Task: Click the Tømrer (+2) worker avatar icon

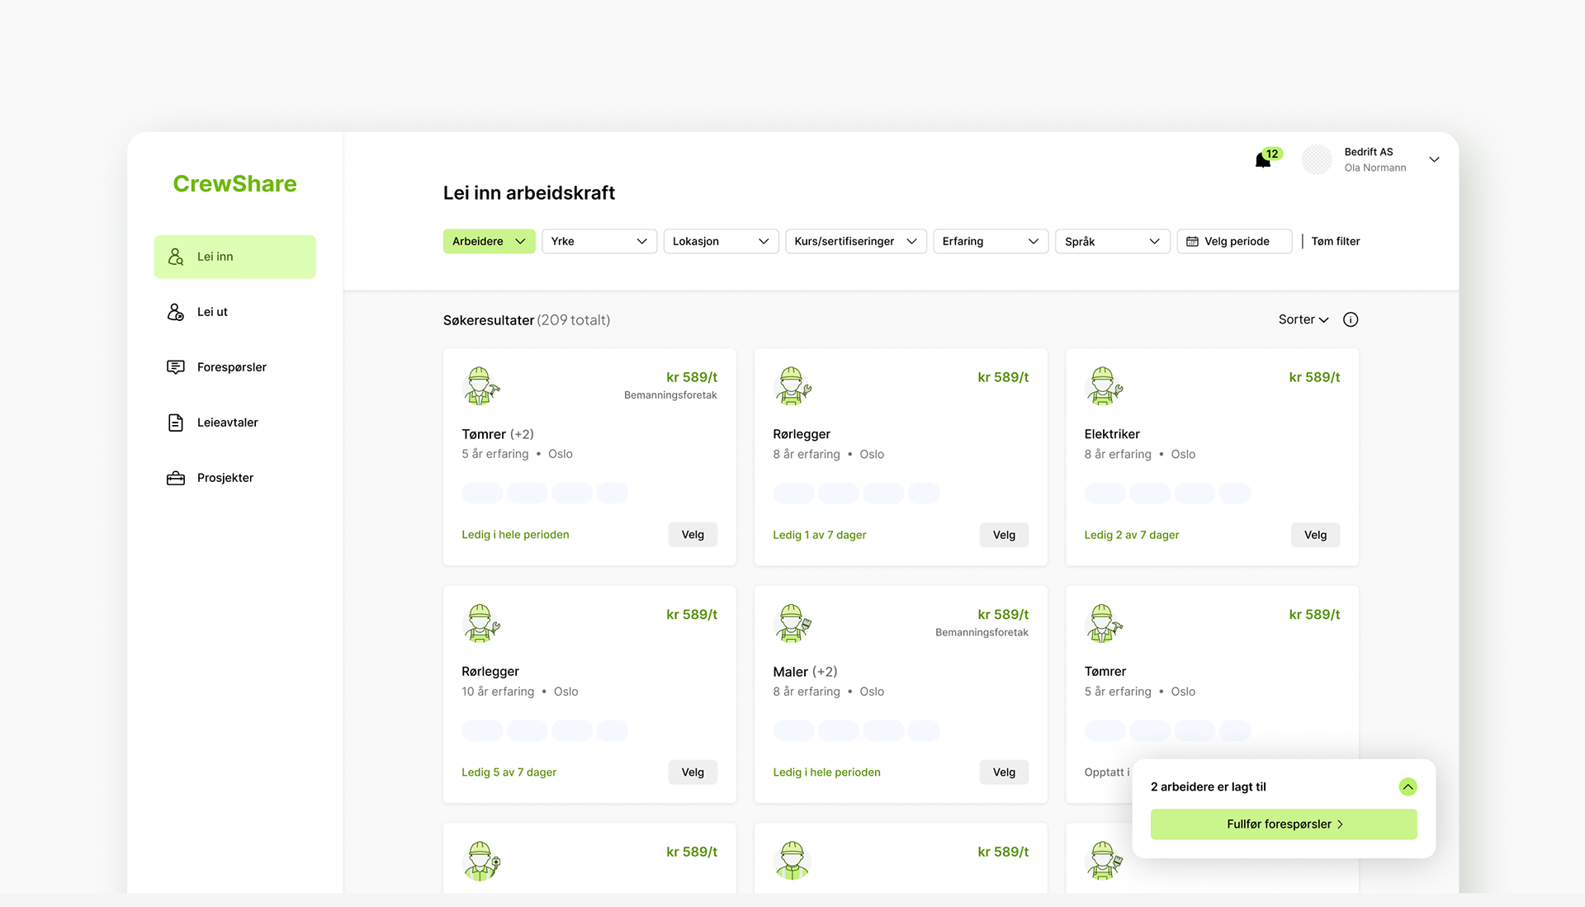Action: pyautogui.click(x=480, y=386)
